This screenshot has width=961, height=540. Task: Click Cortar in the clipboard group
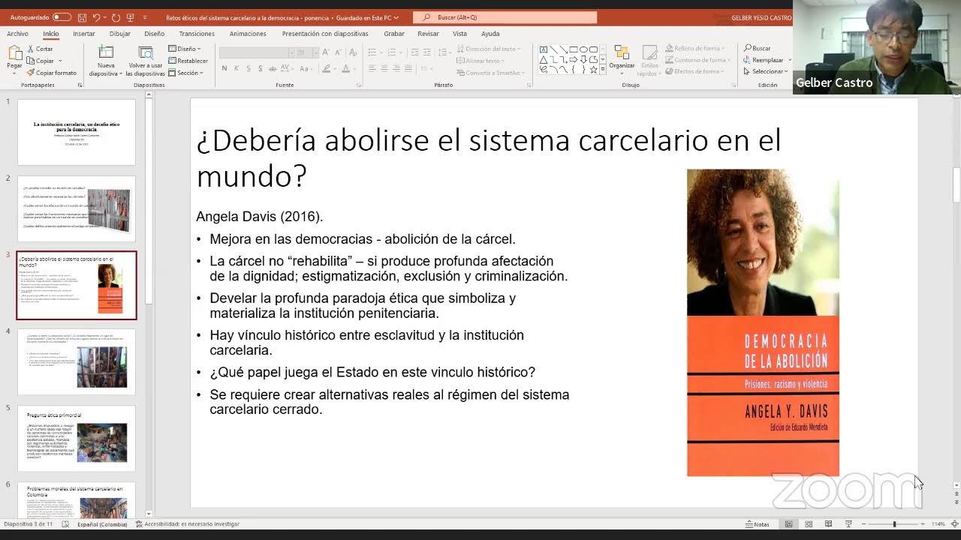pyautogui.click(x=40, y=49)
